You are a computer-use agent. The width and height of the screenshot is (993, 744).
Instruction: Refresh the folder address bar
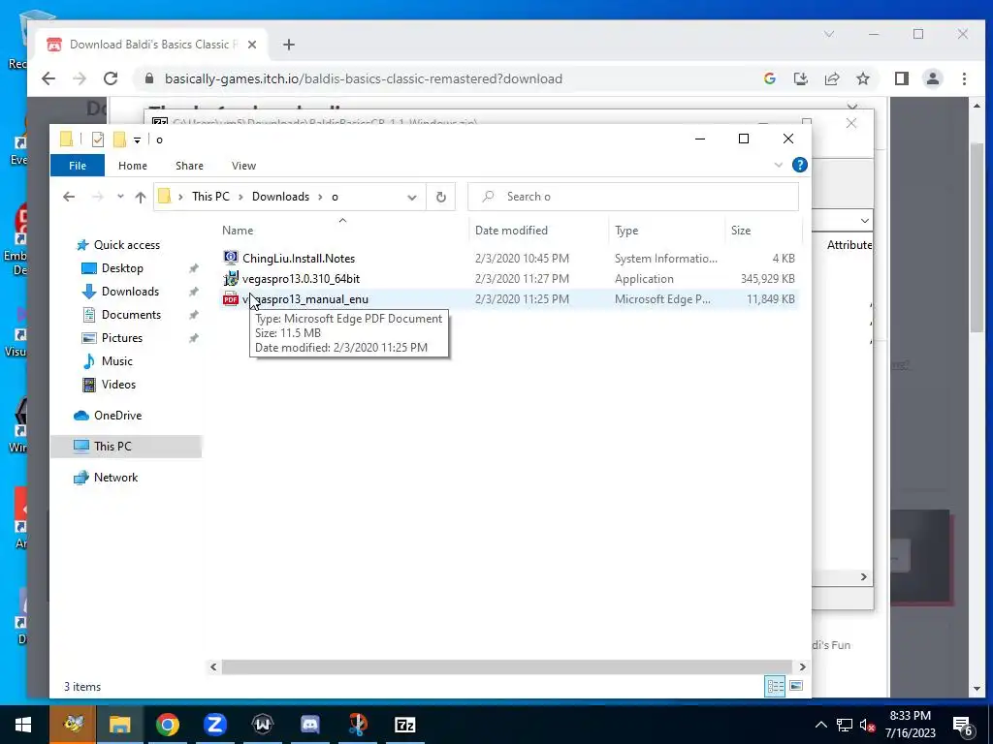pyautogui.click(x=441, y=197)
